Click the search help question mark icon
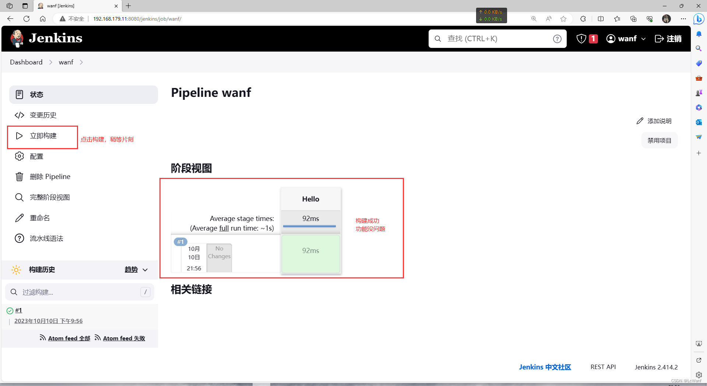Image resolution: width=707 pixels, height=386 pixels. tap(557, 39)
